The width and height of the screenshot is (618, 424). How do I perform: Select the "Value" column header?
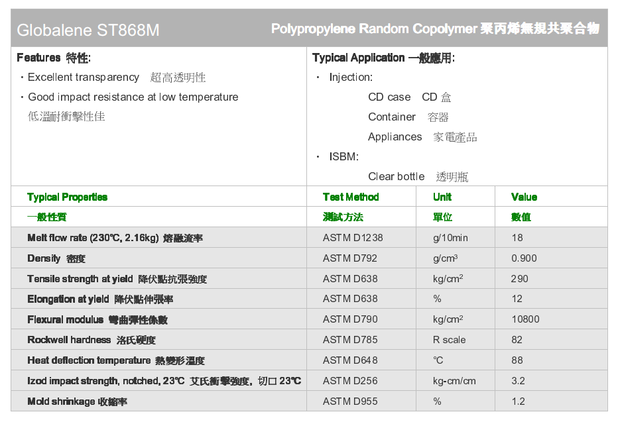point(525,197)
